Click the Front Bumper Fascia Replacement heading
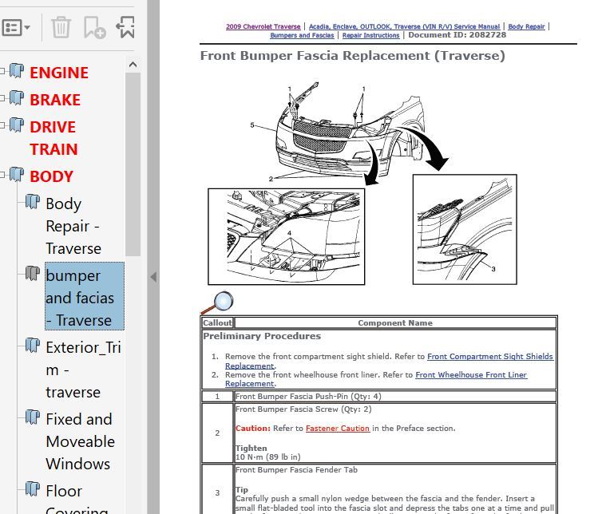This screenshot has width=598, height=514. (x=353, y=56)
